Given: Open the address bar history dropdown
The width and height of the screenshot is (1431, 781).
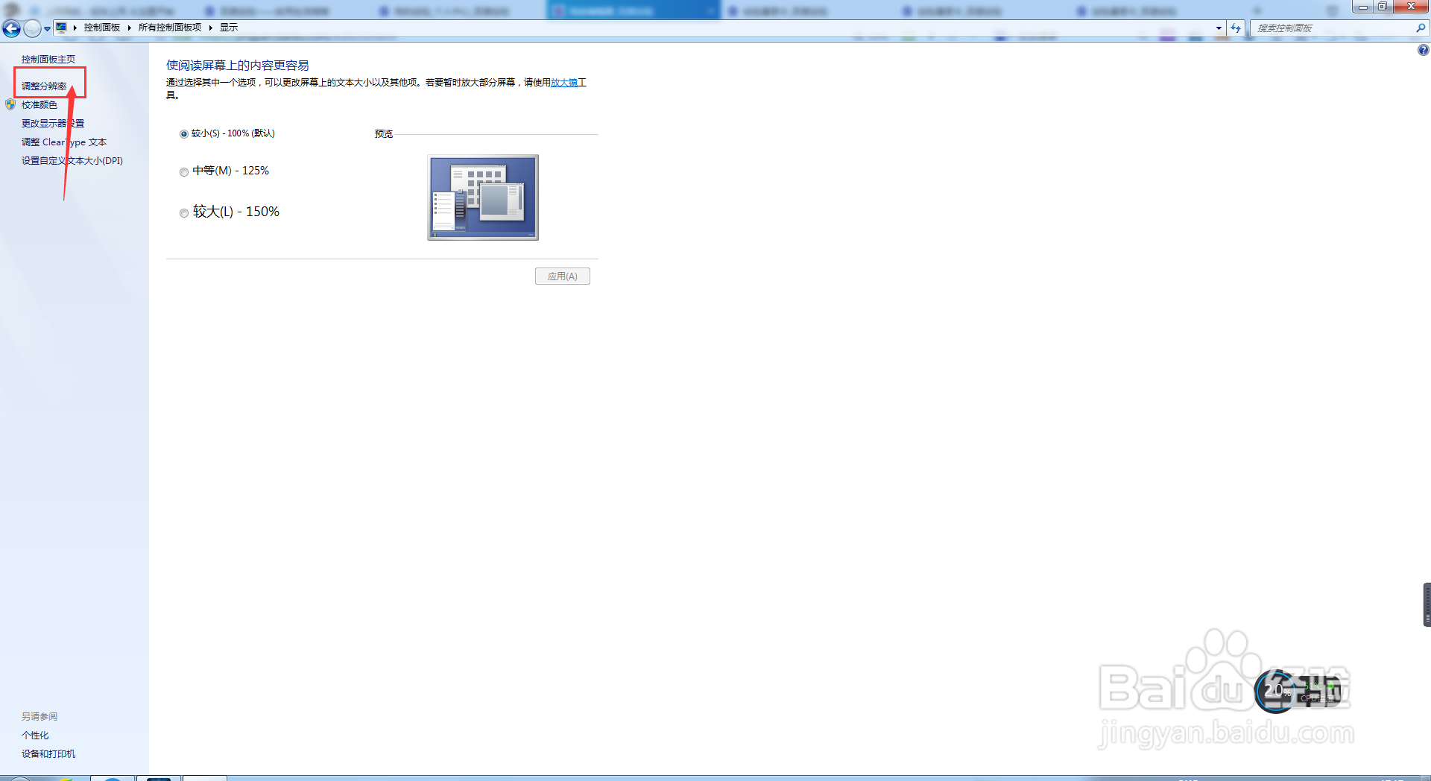Looking at the screenshot, I should 1219,28.
